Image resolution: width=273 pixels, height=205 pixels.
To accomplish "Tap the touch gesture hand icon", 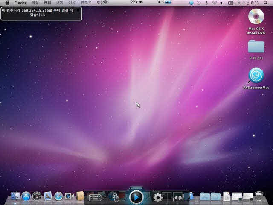I will (115, 197).
